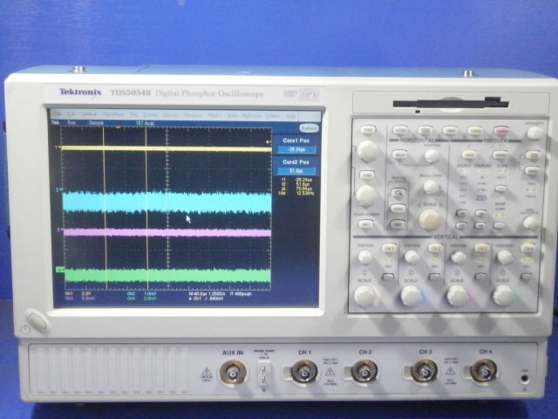Click the Sample acquisition mode label
The height and width of the screenshot is (419, 558).
96,122
